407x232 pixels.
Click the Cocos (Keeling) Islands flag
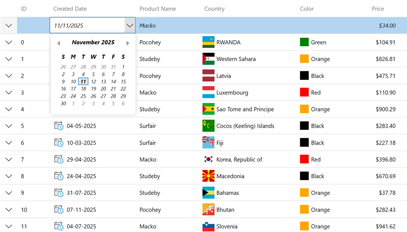pos(209,126)
